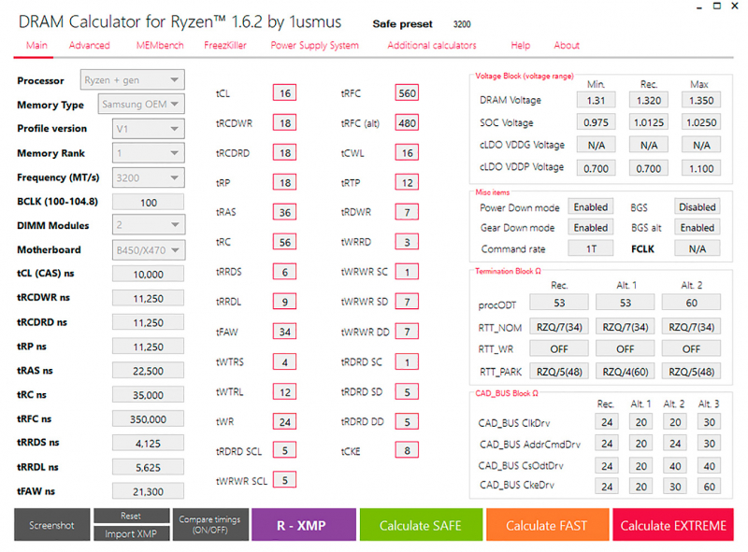Open the Advanced tab

[89, 45]
